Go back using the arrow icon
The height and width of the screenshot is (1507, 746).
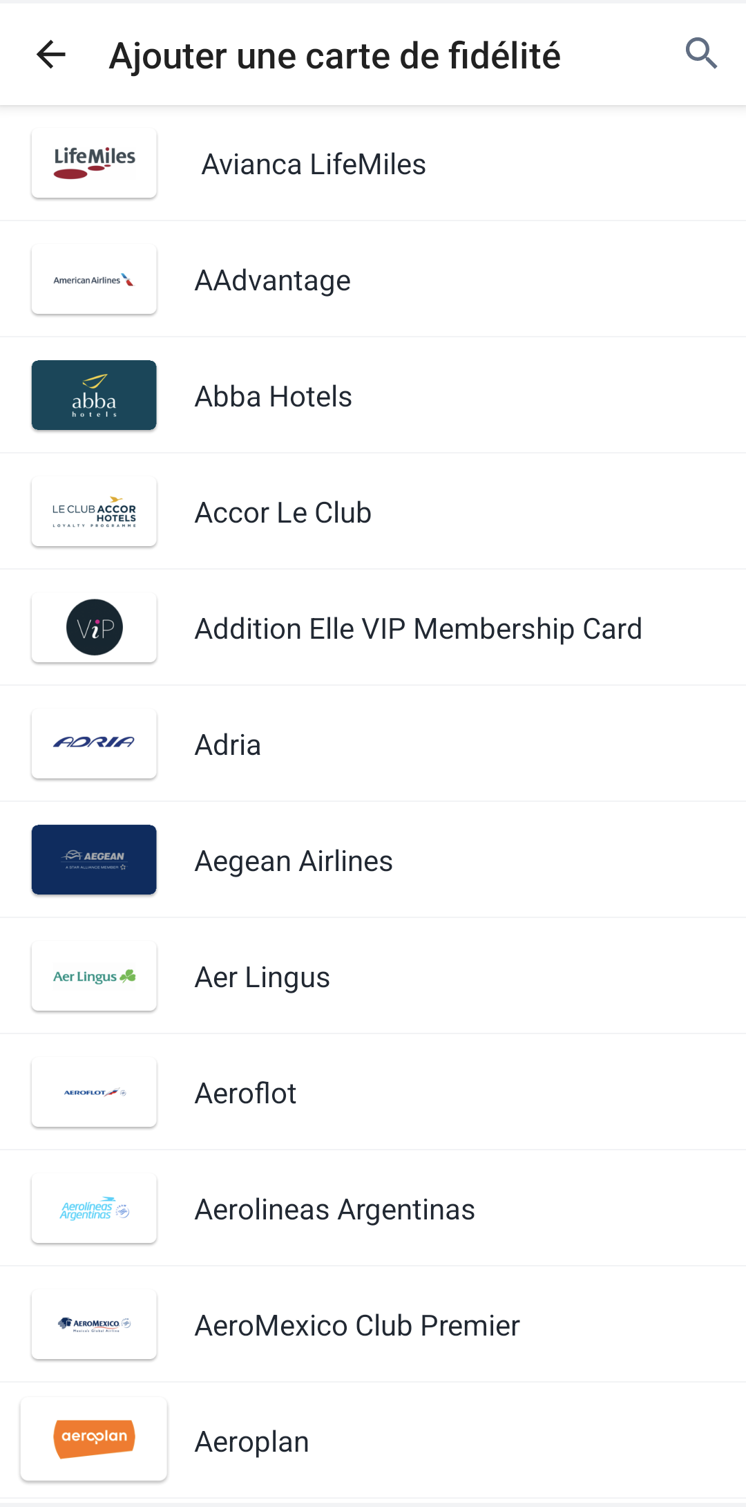(x=51, y=55)
